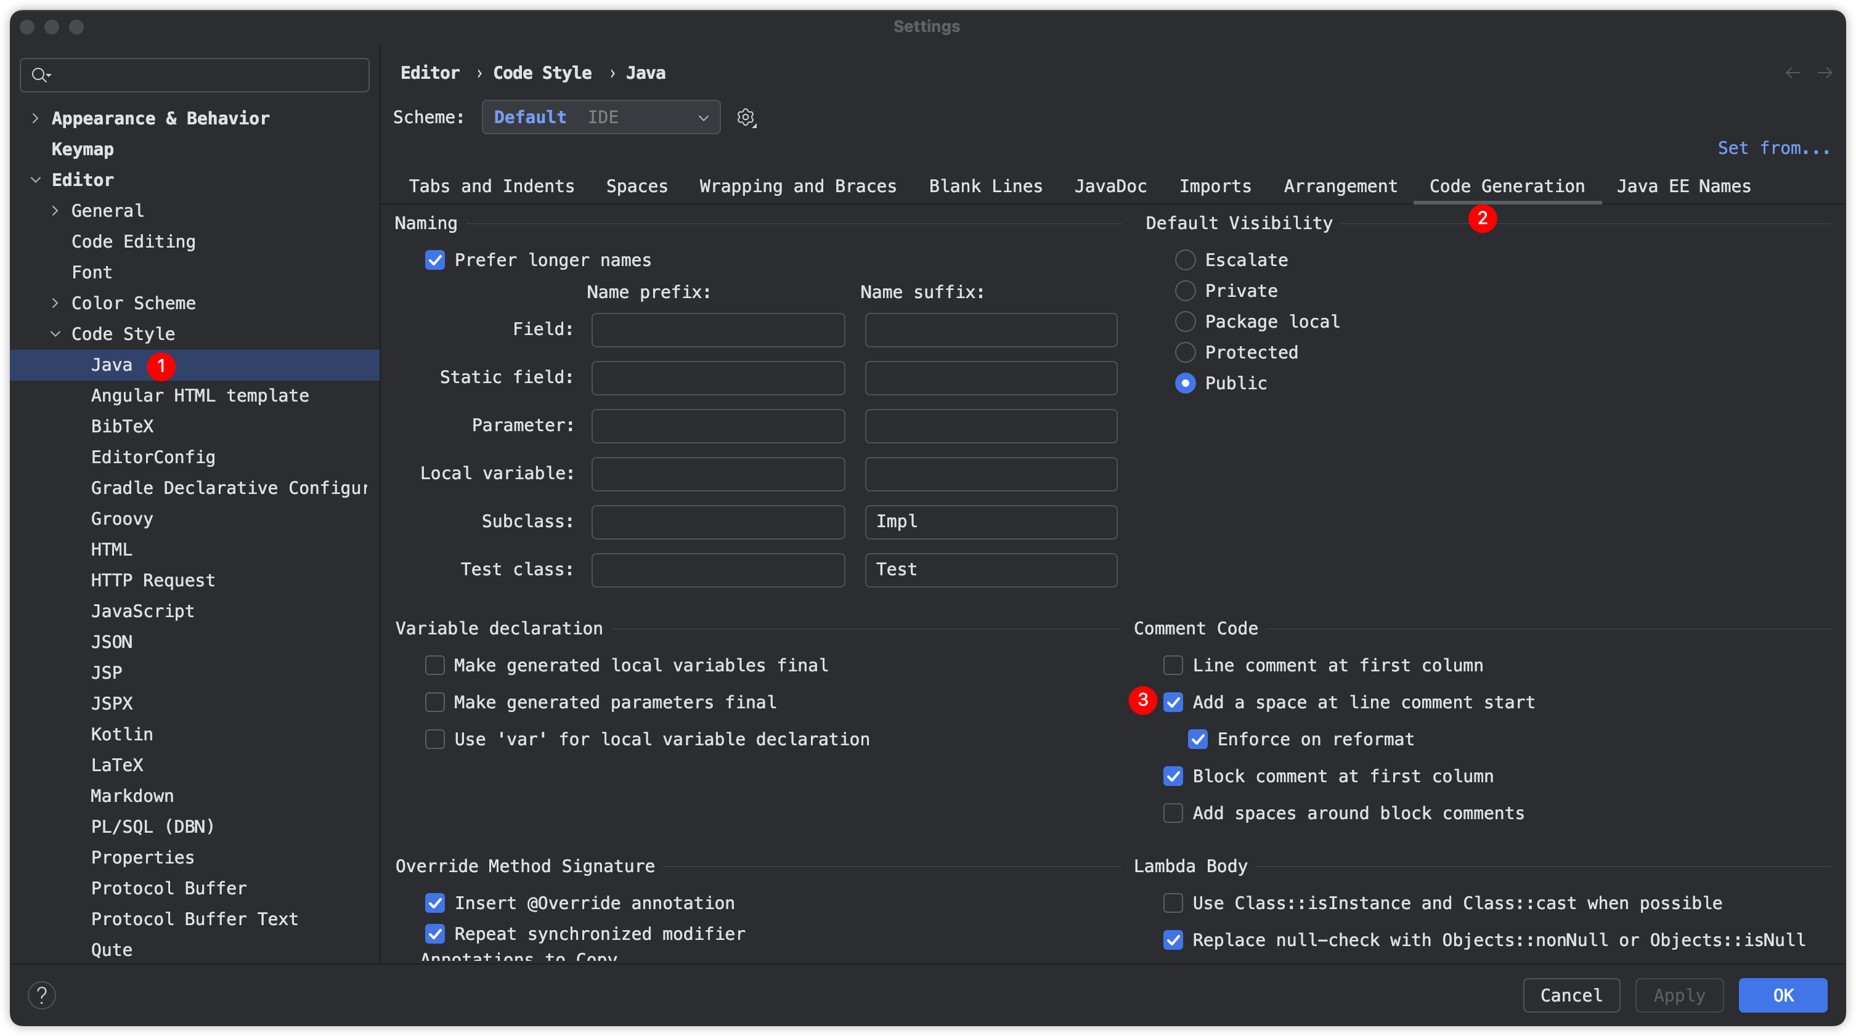Viewport: 1856px width, 1036px height.
Task: Switch to Spaces tab
Action: click(x=637, y=187)
